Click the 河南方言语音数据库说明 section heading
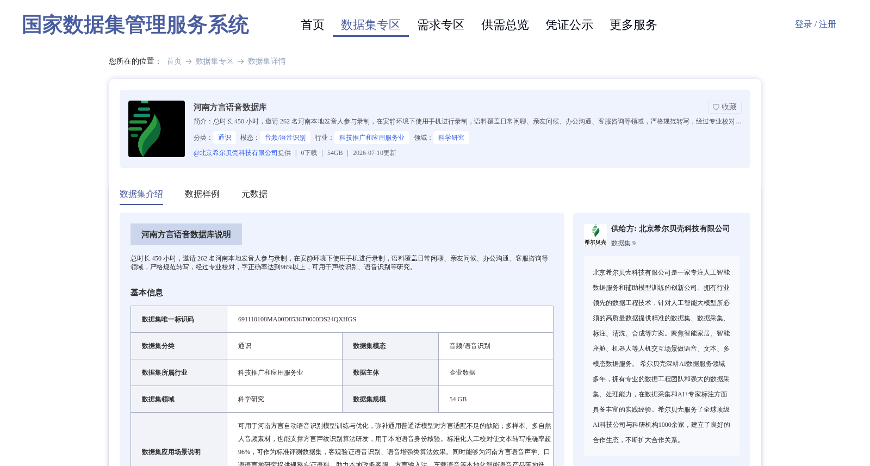The height and width of the screenshot is (466, 870). click(186, 234)
